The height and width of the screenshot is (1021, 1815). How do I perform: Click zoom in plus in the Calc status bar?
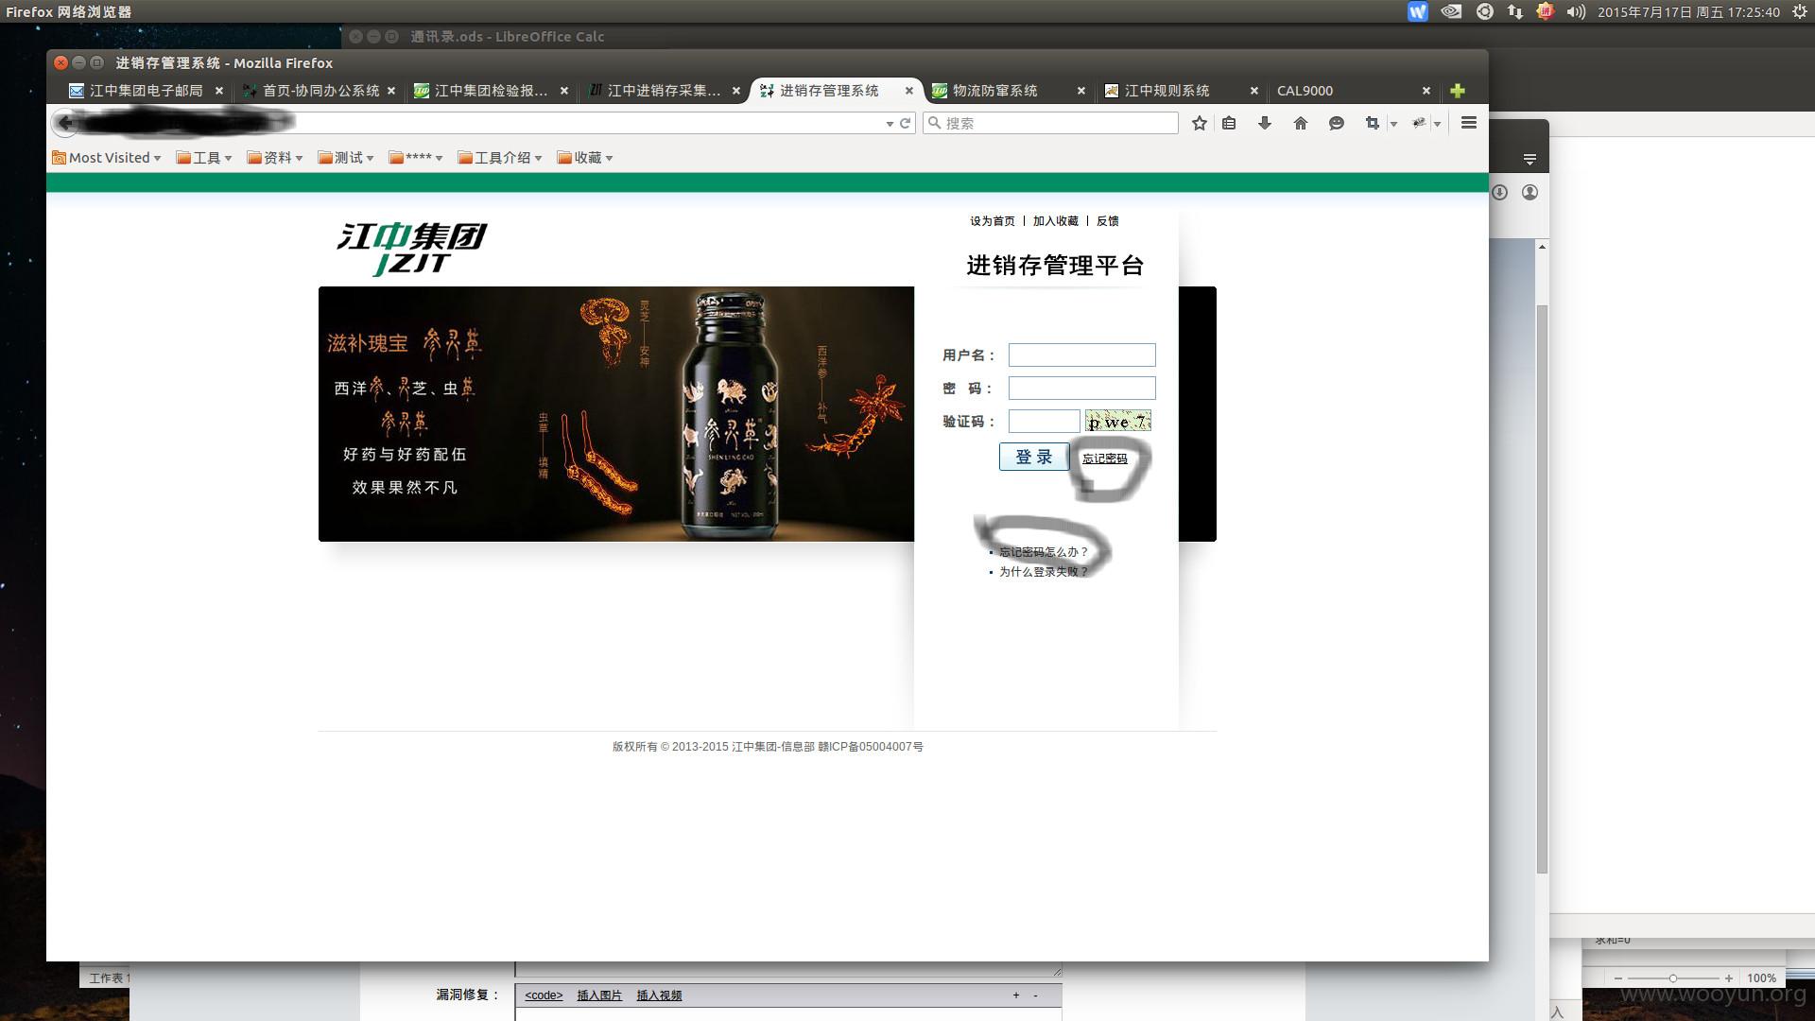click(1728, 978)
